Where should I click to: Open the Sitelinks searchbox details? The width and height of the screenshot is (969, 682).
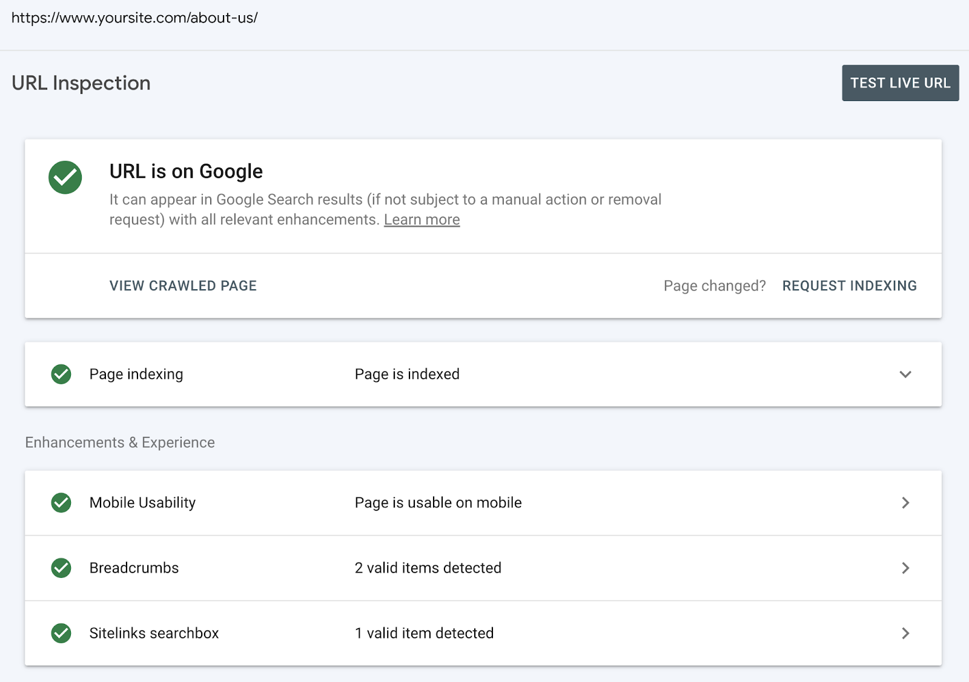[x=905, y=634]
